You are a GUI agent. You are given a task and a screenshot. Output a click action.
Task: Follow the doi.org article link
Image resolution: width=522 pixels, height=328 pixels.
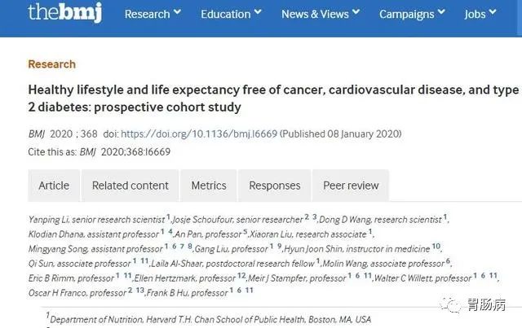[199, 134]
